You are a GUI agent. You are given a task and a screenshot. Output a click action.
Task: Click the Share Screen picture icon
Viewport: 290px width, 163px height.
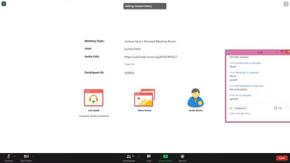pyautogui.click(x=145, y=98)
